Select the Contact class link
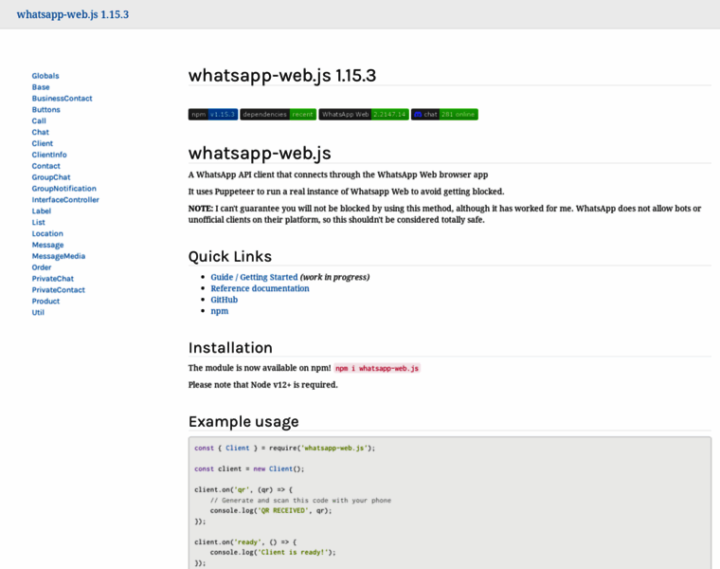The height and width of the screenshot is (569, 720). (45, 166)
